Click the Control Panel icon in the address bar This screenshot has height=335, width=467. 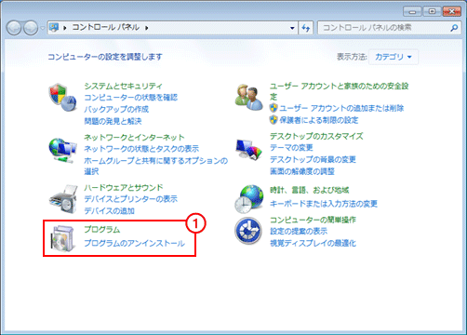(54, 28)
